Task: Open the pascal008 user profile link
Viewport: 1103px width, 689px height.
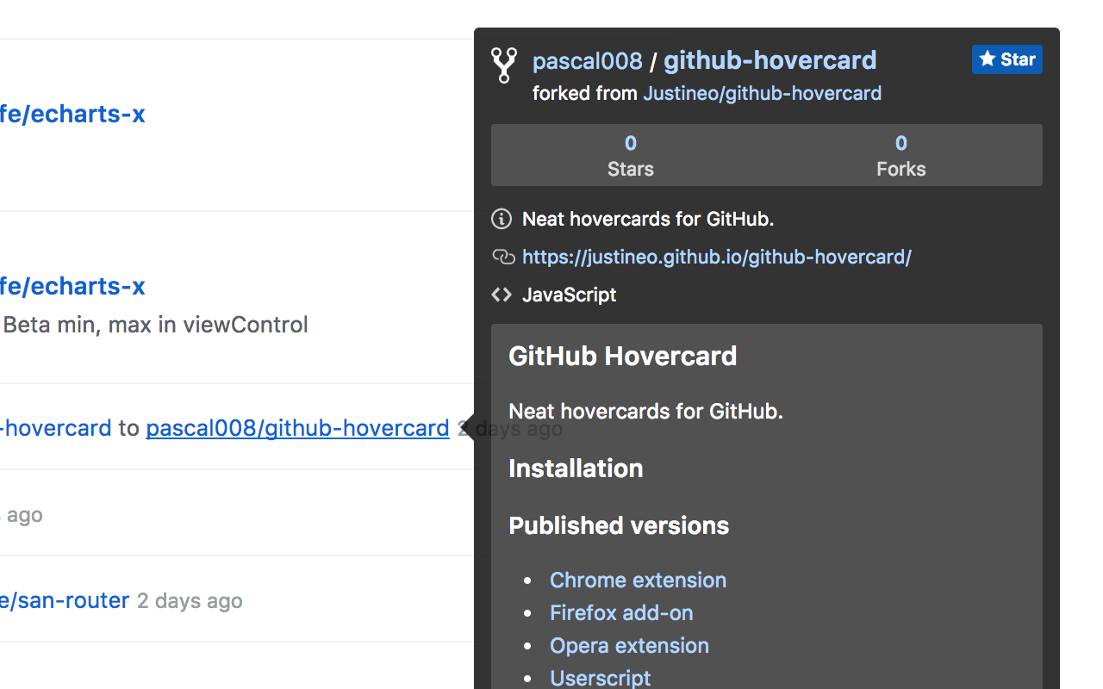Action: [x=587, y=60]
